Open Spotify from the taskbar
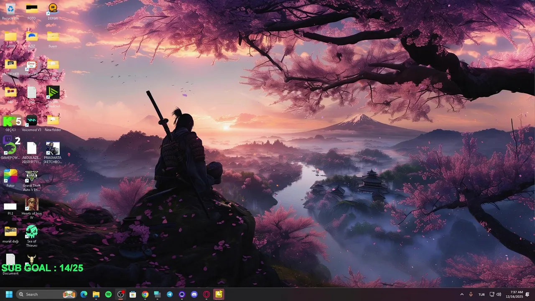 108,294
